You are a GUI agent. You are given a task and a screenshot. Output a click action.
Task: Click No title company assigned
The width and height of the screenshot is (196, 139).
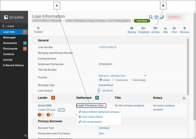(x=129, y=105)
